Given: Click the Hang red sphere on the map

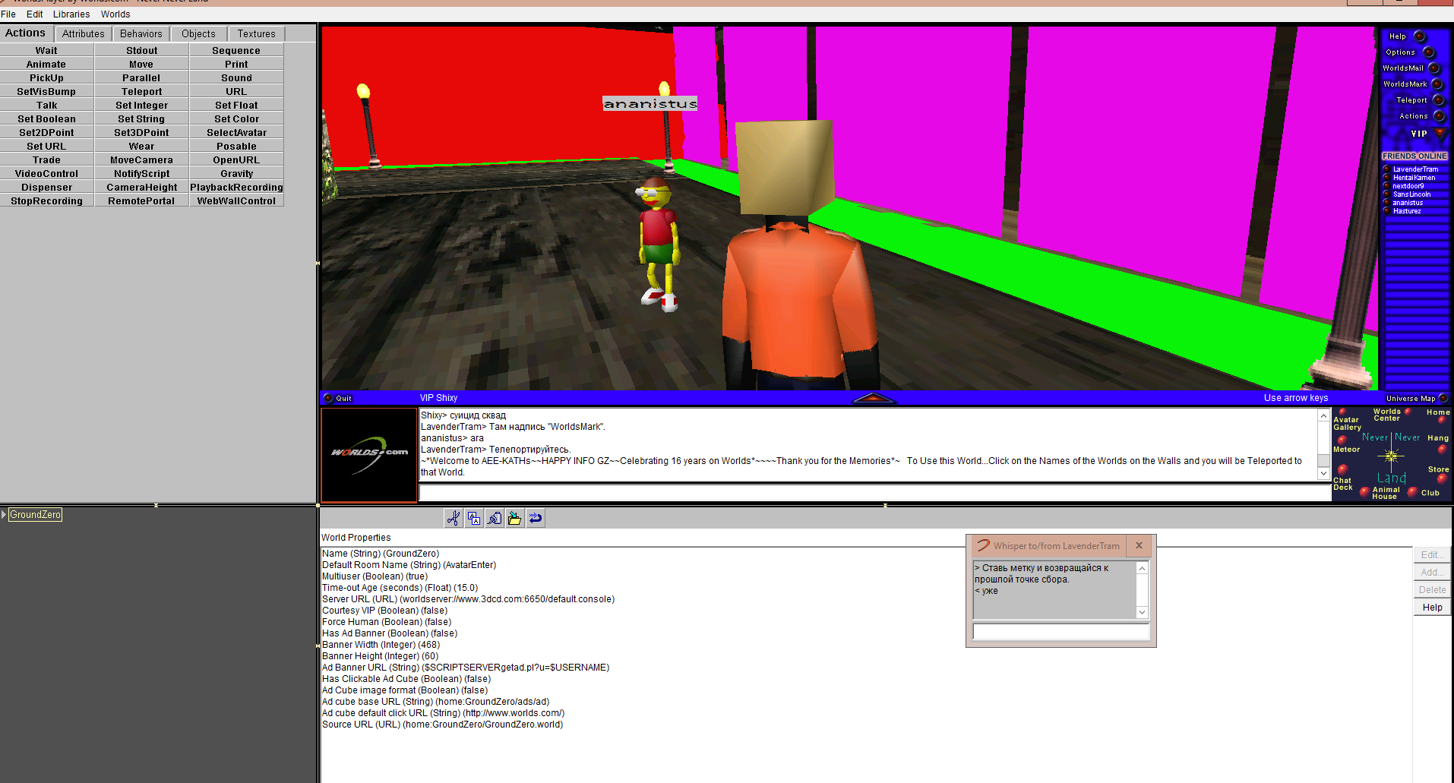Looking at the screenshot, I should tap(1442, 448).
